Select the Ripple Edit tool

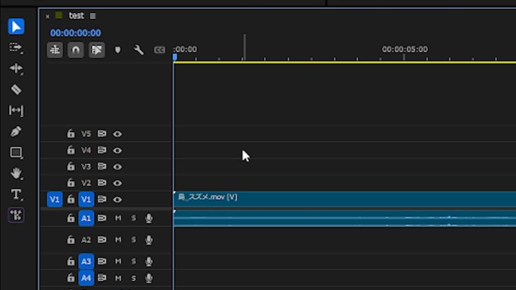(16, 68)
